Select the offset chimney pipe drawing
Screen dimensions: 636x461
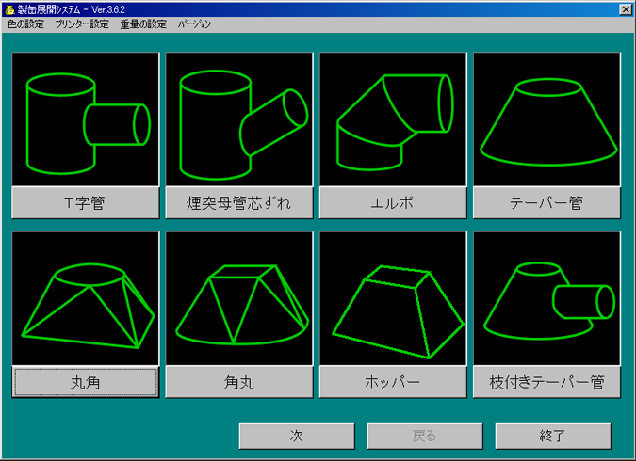coord(239,119)
